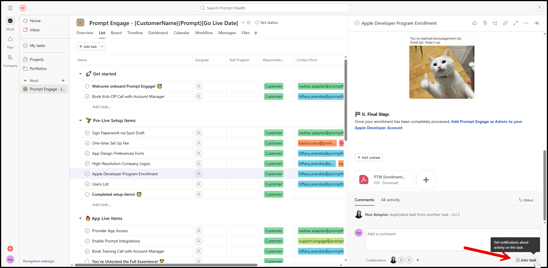Add a new project under Work
The width and height of the screenshot is (548, 268).
tap(63, 81)
